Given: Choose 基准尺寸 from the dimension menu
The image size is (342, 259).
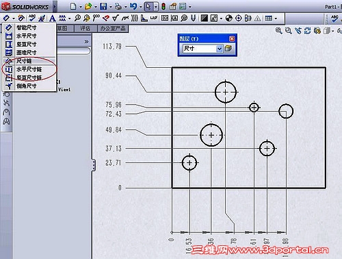Looking at the screenshot, I should pos(29,53).
